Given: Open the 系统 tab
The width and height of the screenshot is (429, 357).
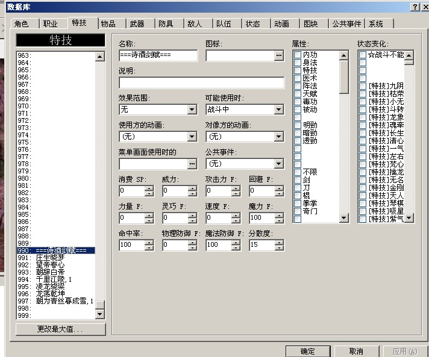Looking at the screenshot, I should click(x=379, y=24).
